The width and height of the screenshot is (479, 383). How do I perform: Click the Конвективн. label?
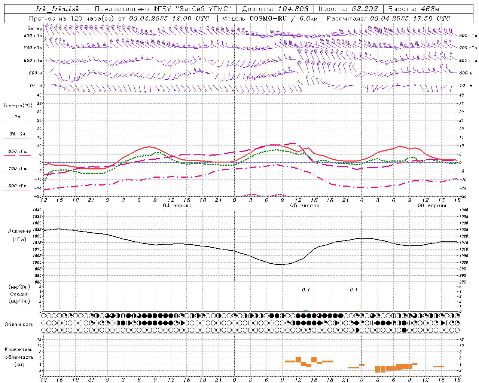click(19, 350)
